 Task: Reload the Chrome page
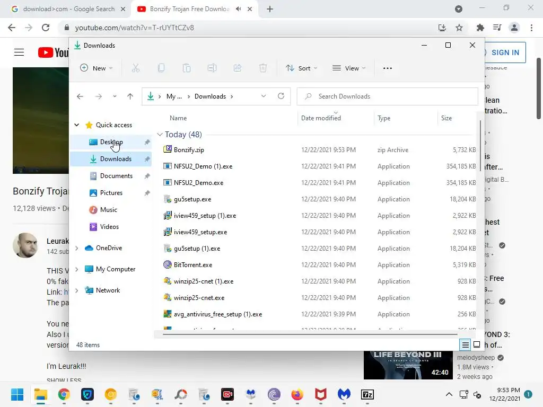coord(46,28)
